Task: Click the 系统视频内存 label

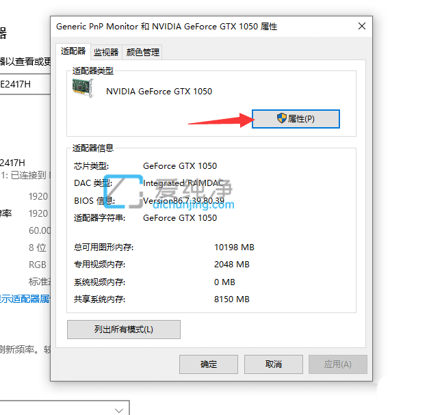Action: pyautogui.click(x=99, y=282)
